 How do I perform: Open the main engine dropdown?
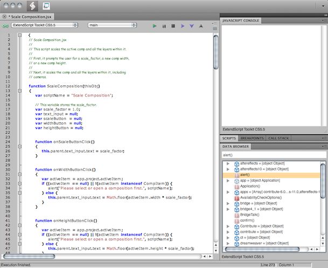112,25
